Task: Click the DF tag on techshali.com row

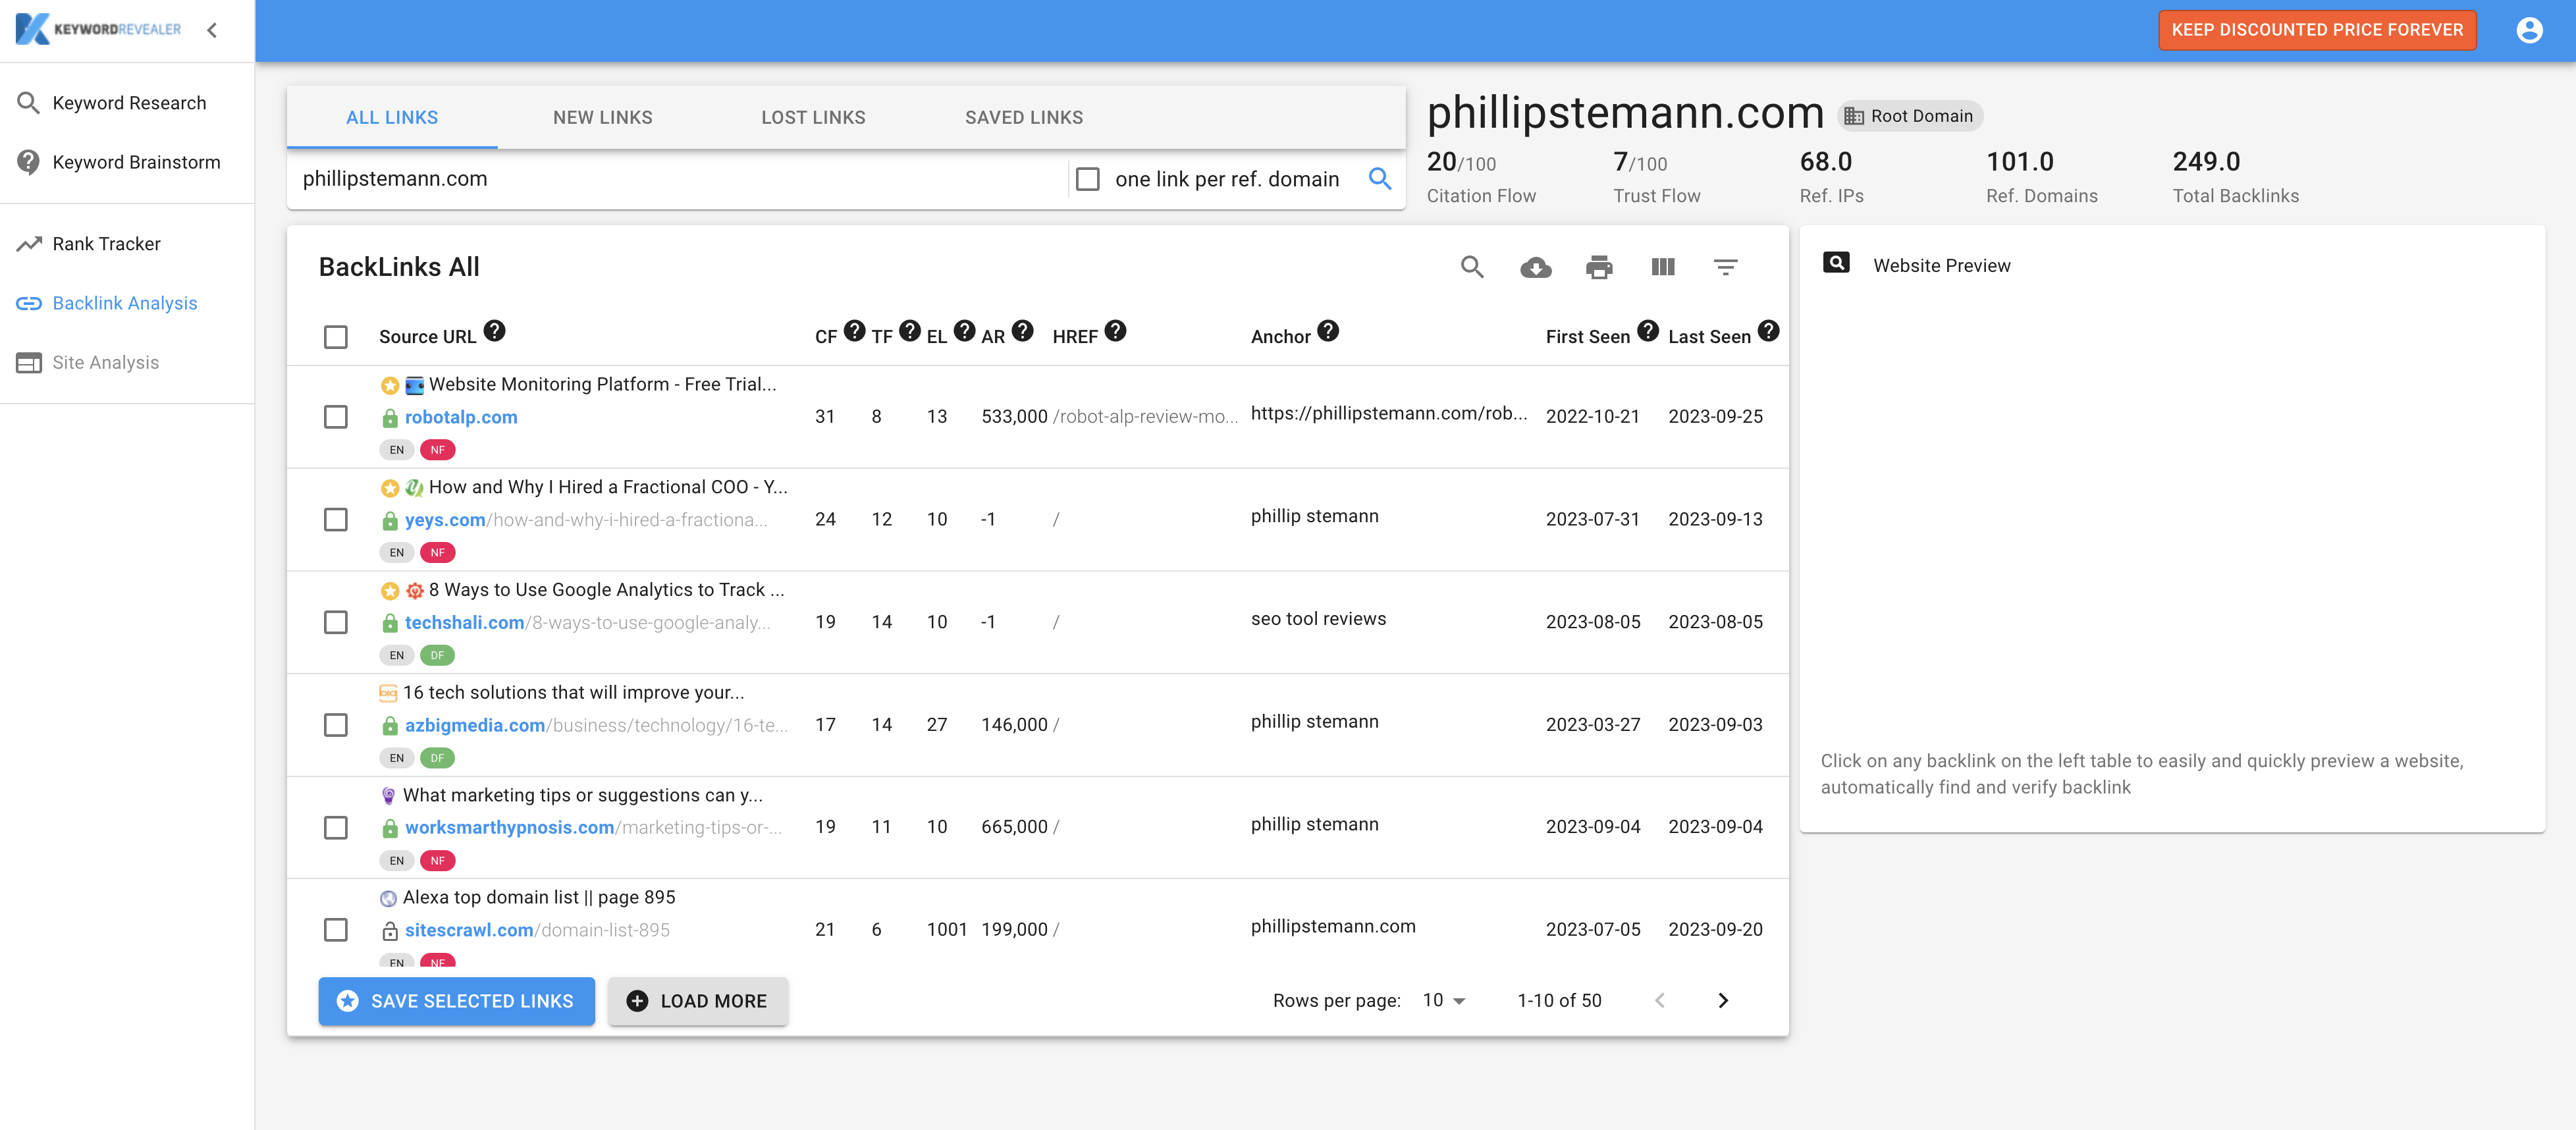Action: (x=437, y=656)
